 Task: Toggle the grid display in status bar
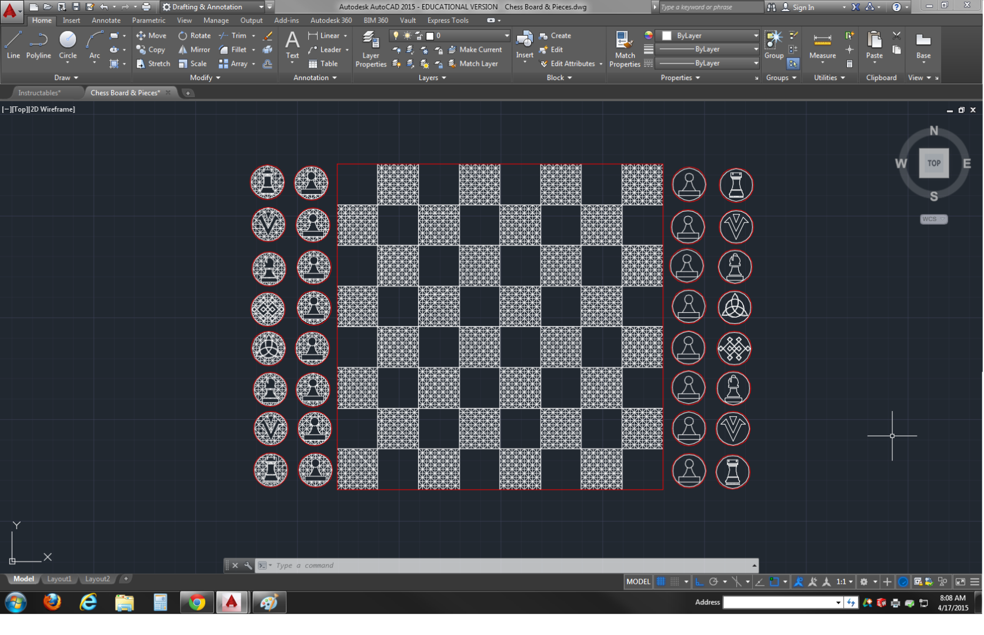tap(661, 582)
